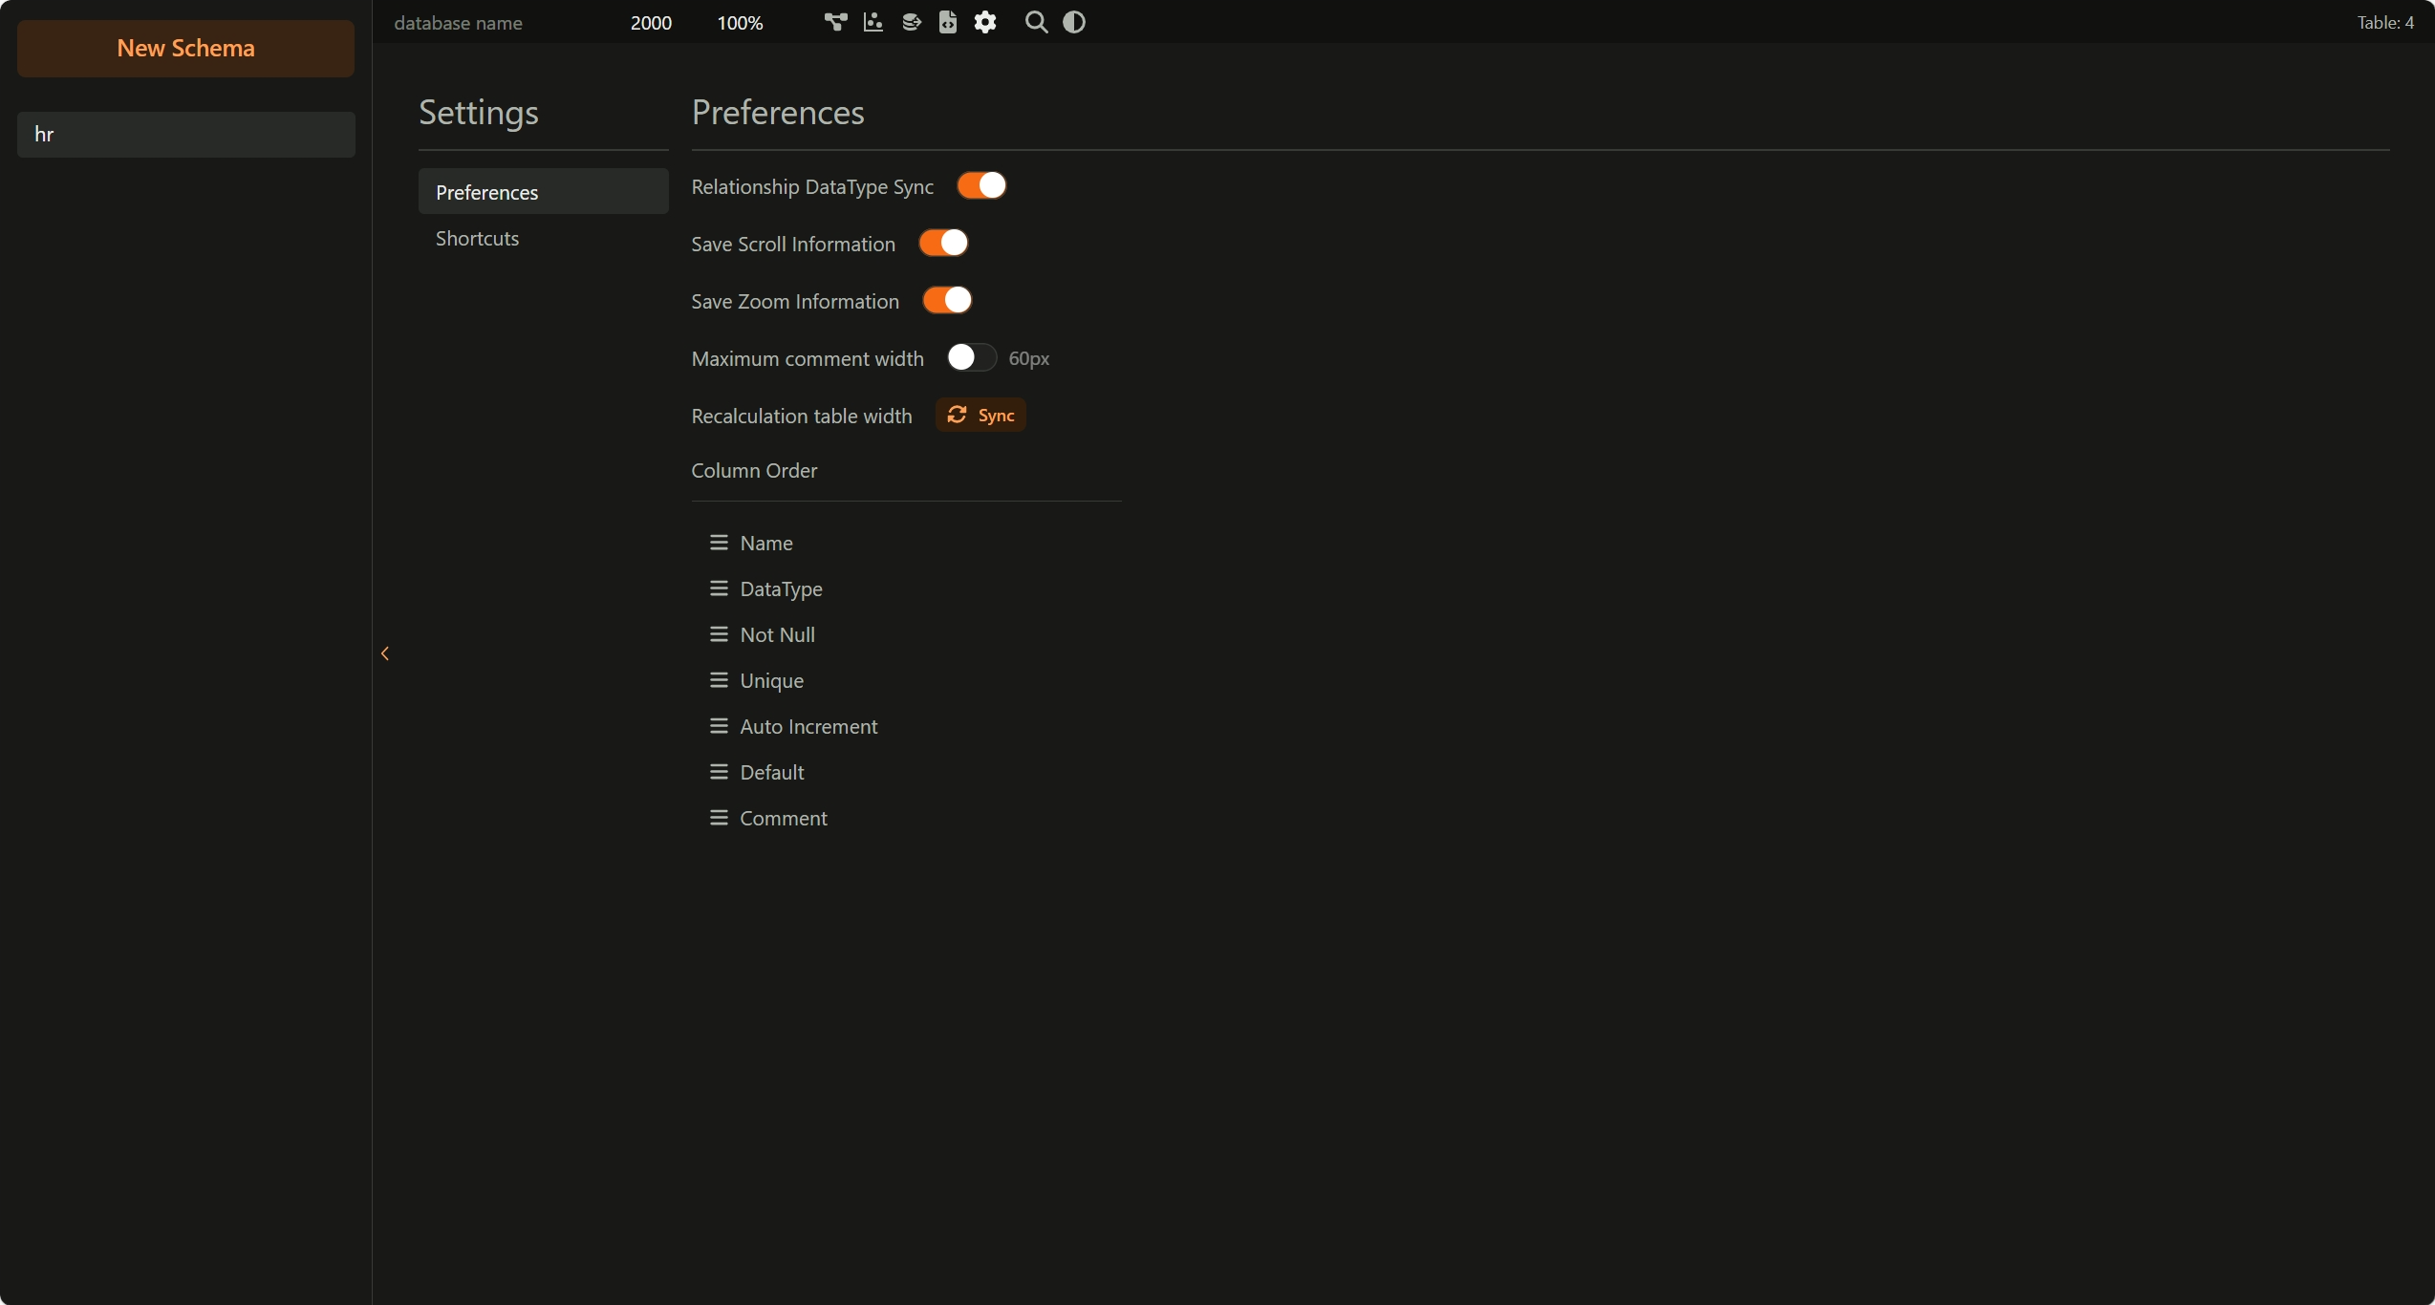This screenshot has height=1305, width=2435.
Task: Collapse the sidebar with the orange chevron
Action: coord(385,653)
